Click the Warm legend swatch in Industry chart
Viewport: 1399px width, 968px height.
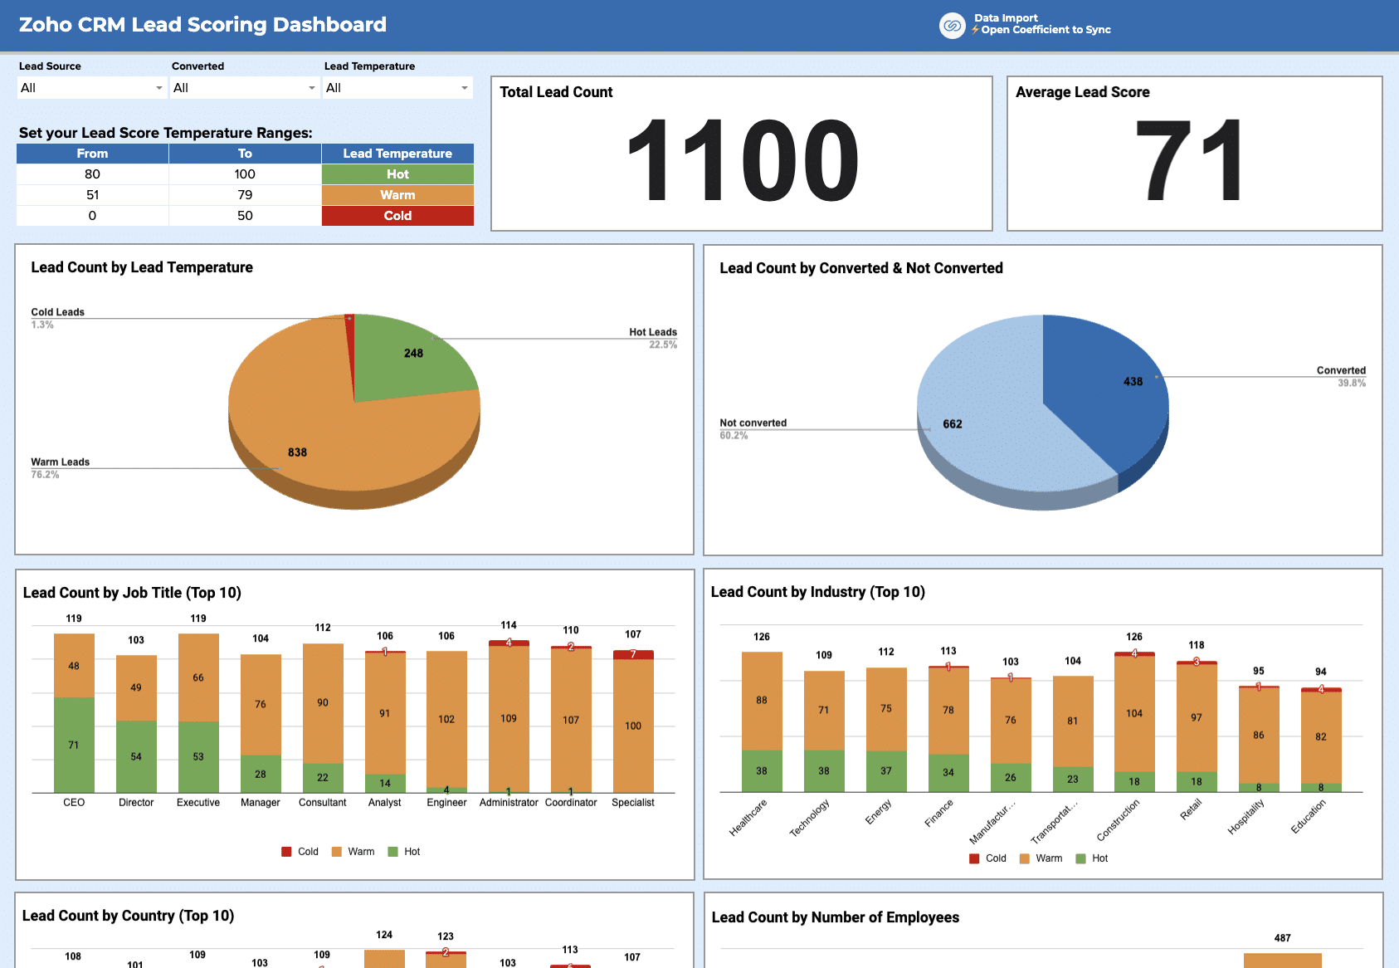click(x=1025, y=858)
